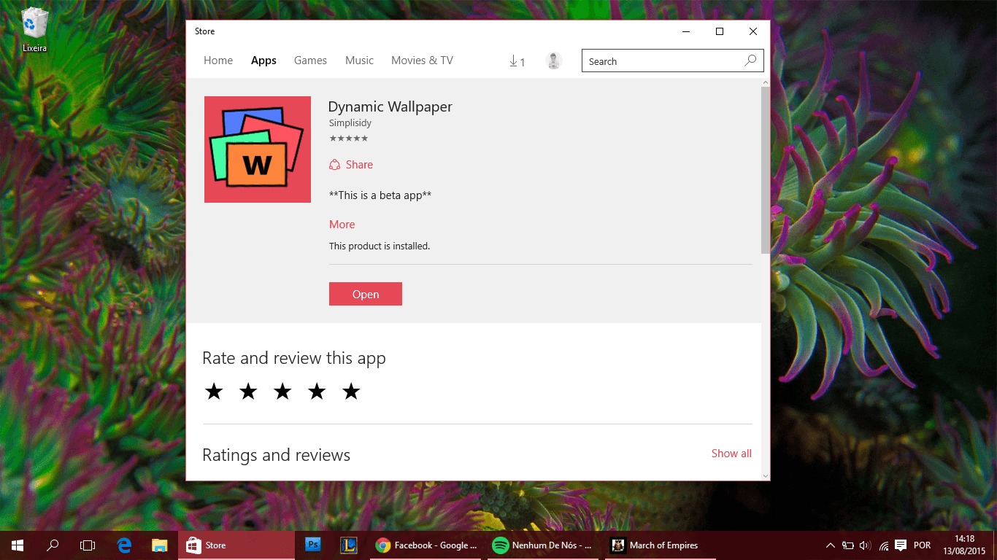Go to the Home tab in Store
The width and height of the screenshot is (997, 560).
click(218, 61)
